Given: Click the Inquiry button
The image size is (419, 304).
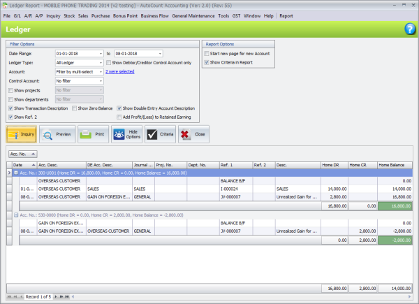Looking at the screenshot, I should pyautogui.click(x=22, y=134).
